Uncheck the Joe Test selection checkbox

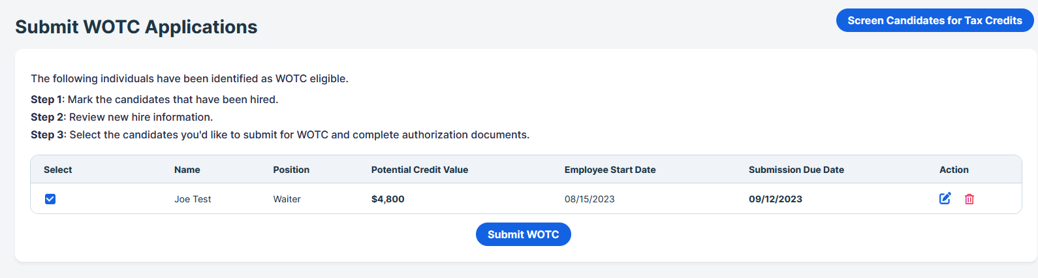tap(50, 199)
